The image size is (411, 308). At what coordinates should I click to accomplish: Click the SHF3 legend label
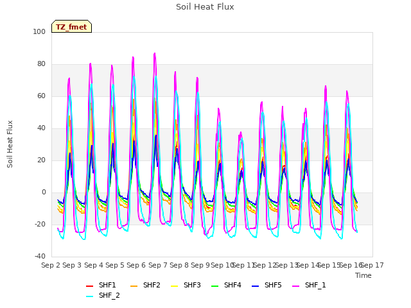pyautogui.click(x=192, y=285)
